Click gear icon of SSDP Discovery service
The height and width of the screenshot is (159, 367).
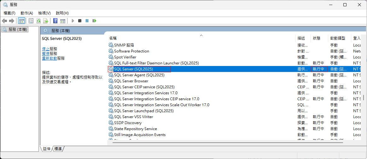click(x=111, y=123)
